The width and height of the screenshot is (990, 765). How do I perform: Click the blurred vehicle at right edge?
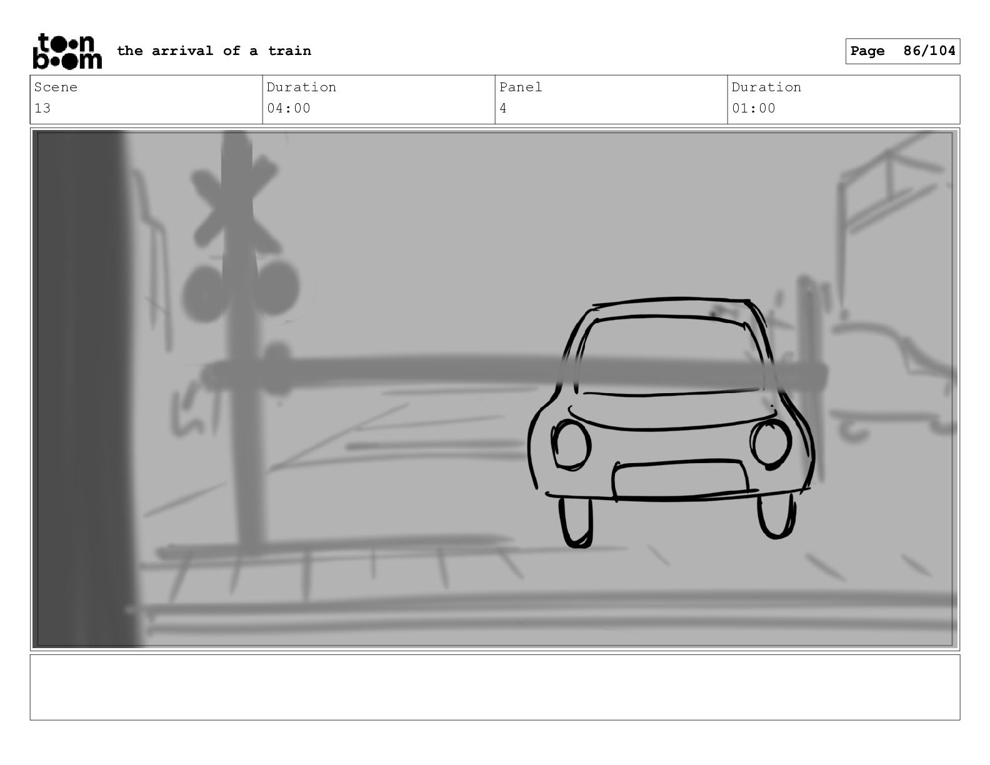(894, 378)
